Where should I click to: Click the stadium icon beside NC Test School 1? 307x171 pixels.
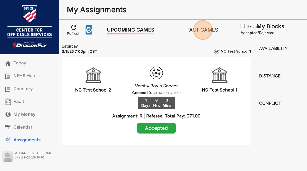tap(217, 51)
